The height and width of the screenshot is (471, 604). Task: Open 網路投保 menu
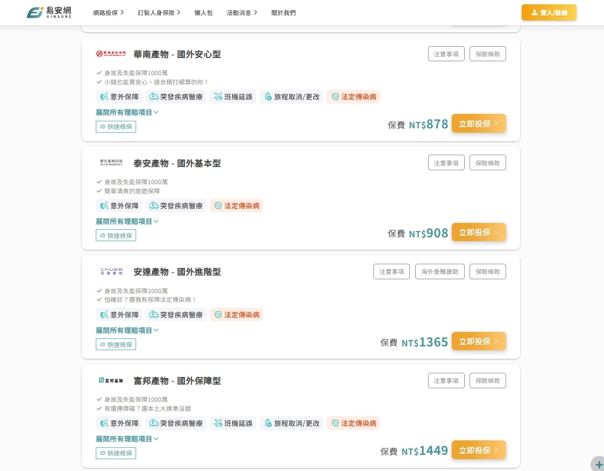[108, 13]
